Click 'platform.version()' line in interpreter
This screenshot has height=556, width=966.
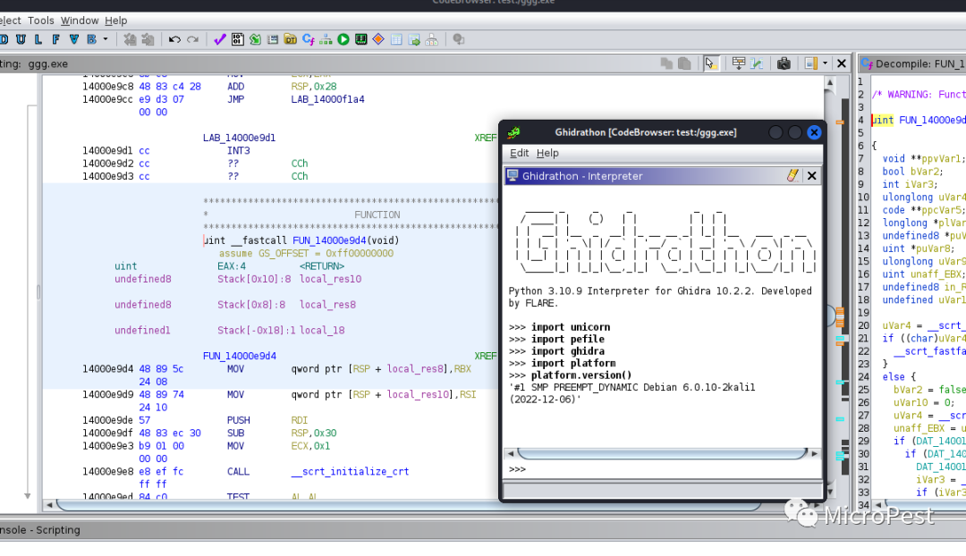581,375
